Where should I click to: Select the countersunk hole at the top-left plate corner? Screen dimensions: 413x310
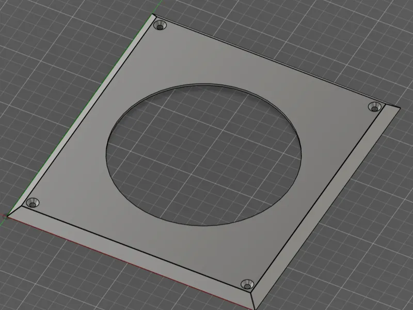[x=160, y=26]
